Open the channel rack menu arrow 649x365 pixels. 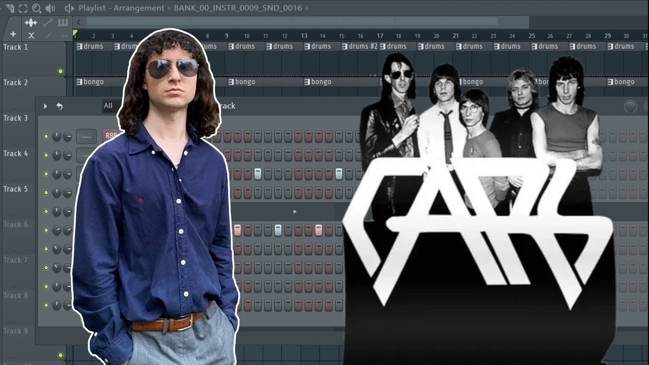coord(45,106)
